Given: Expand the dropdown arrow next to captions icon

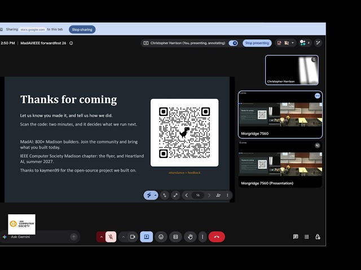Looking at the screenshot, I should [293, 43].
